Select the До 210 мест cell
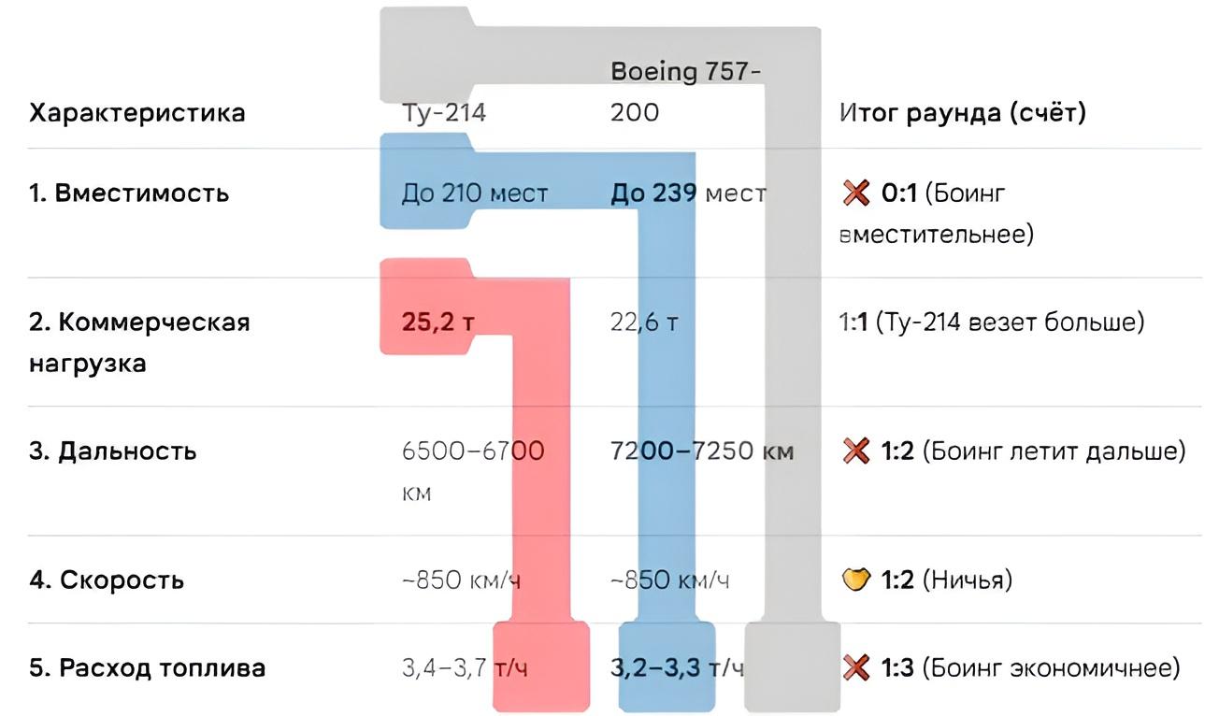 click(475, 193)
